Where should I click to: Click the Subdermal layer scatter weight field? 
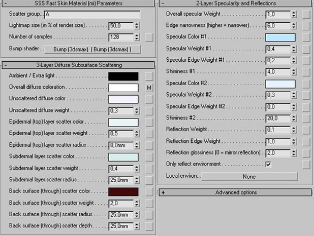tap(121, 169)
